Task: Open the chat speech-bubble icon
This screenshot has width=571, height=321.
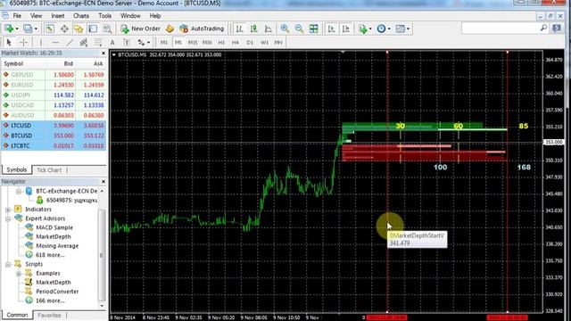Action: (557, 29)
